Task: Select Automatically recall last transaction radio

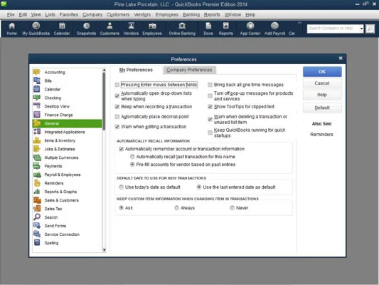Action: (x=132, y=157)
